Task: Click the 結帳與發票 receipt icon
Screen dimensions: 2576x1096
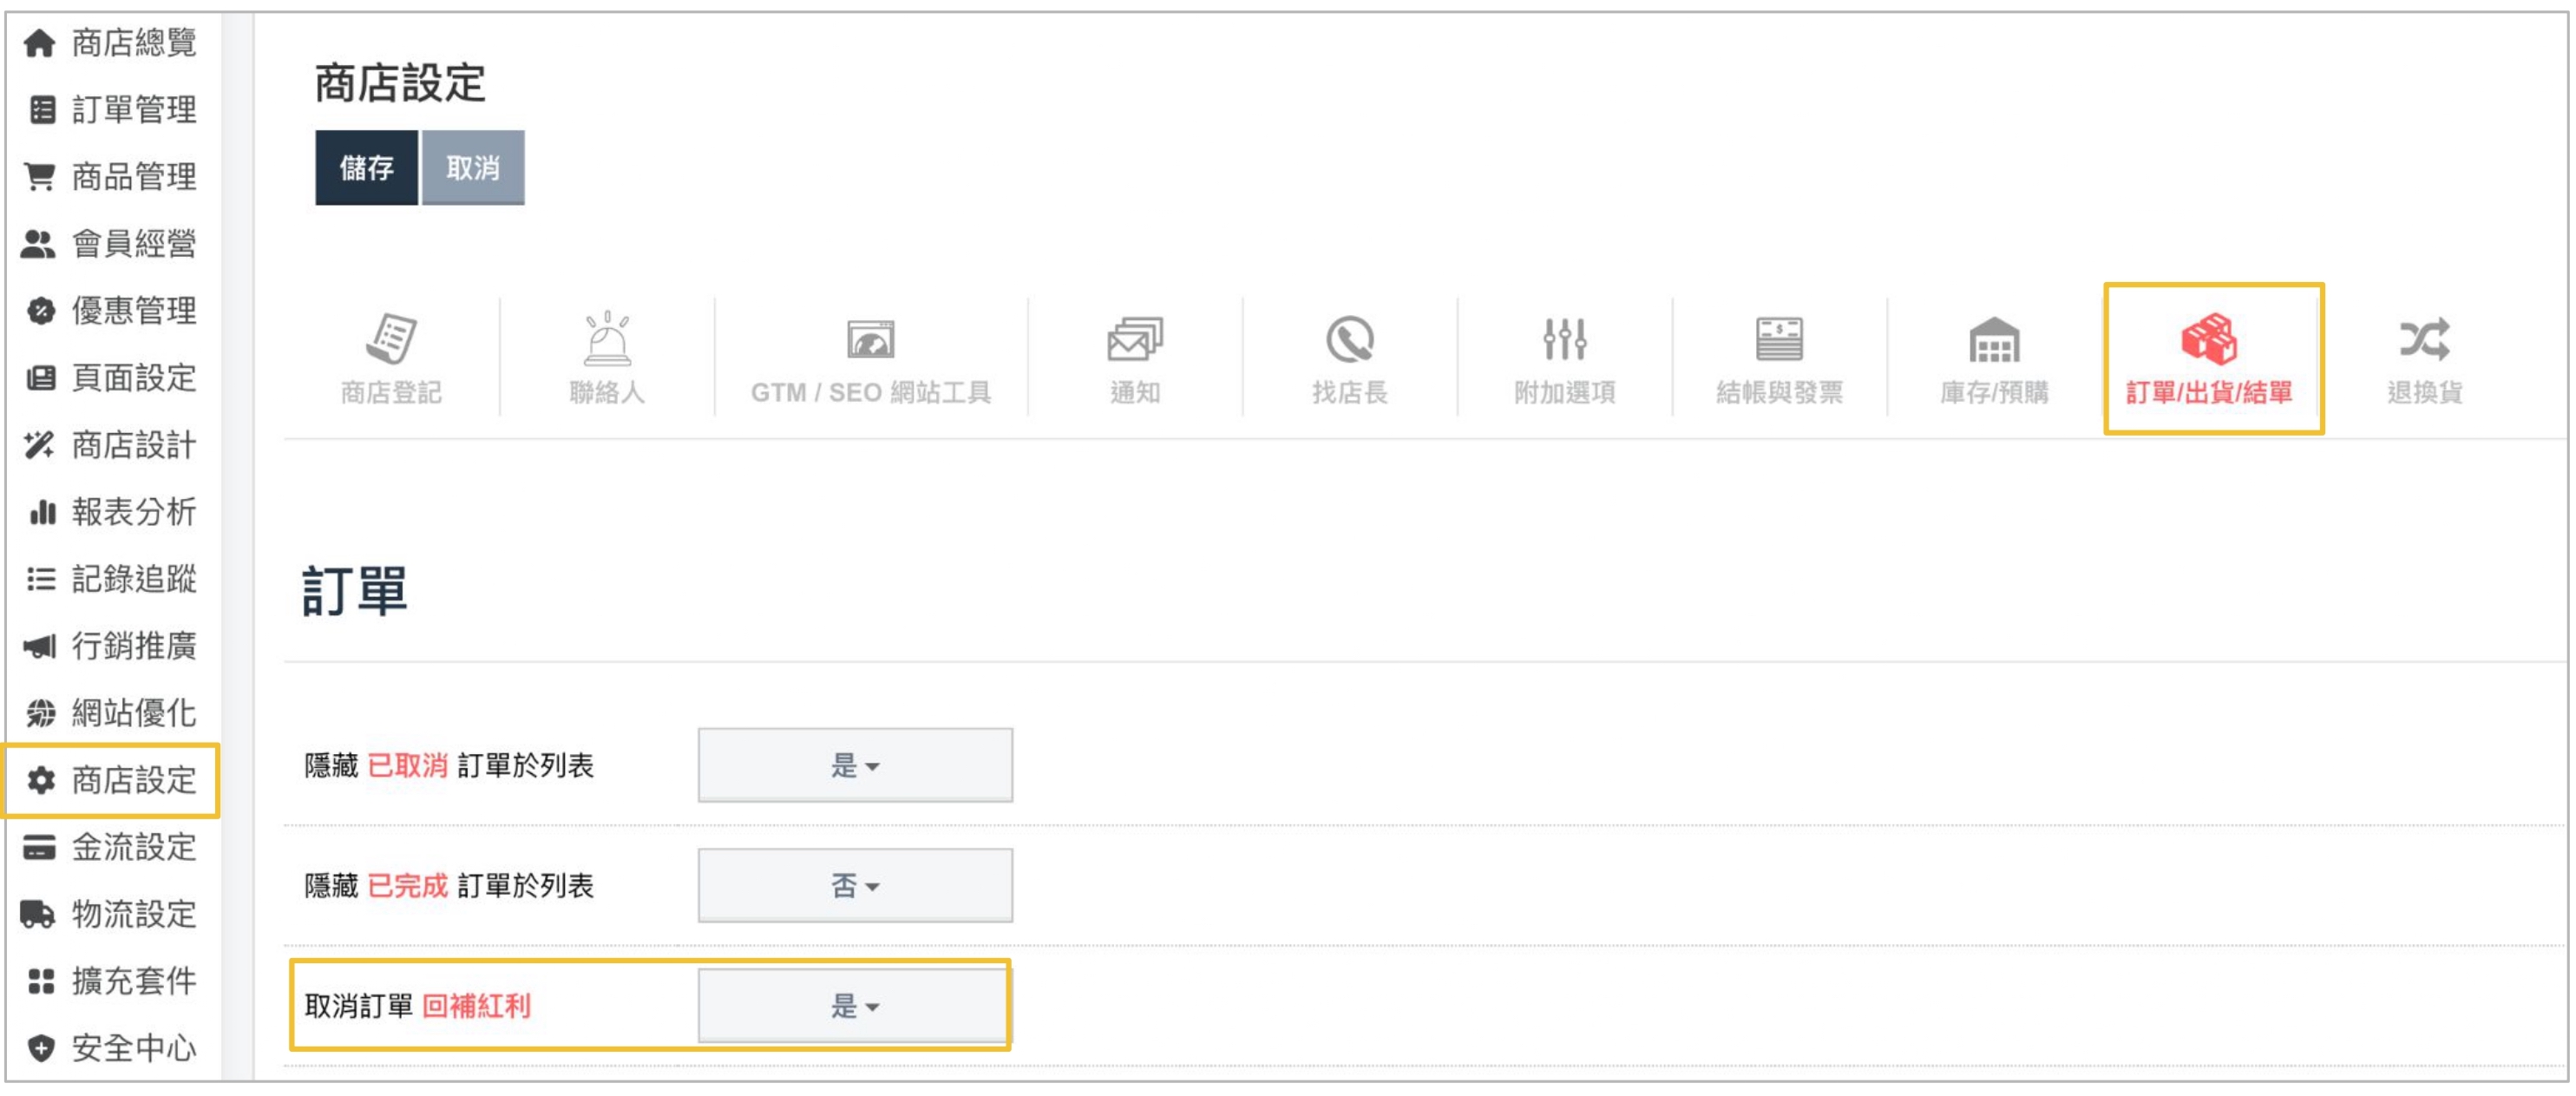Action: (1779, 340)
